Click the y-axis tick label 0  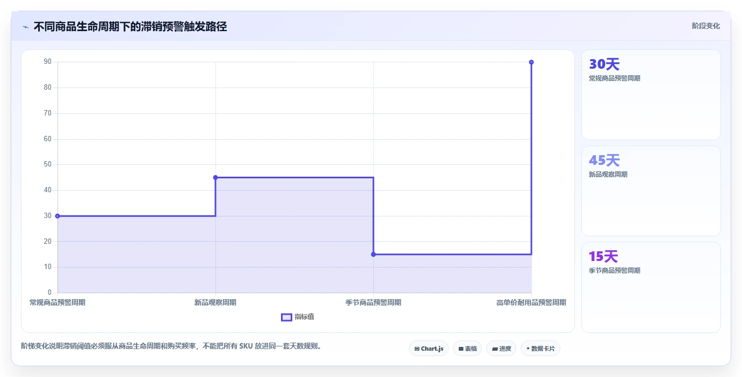(x=49, y=293)
